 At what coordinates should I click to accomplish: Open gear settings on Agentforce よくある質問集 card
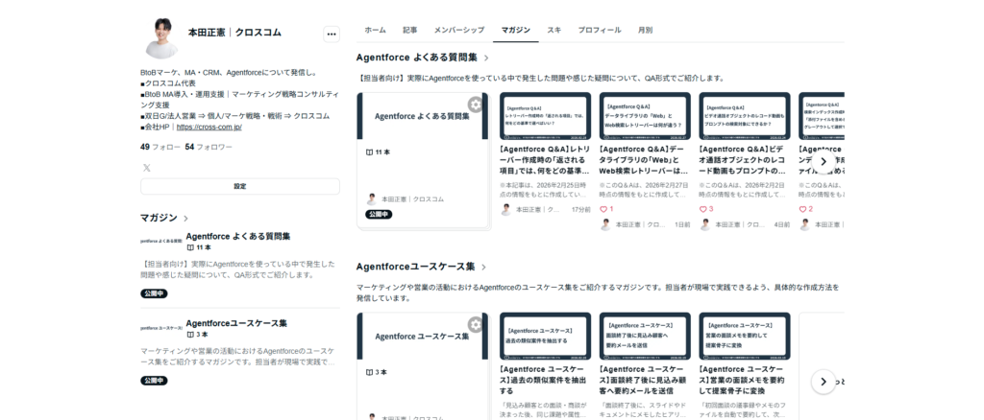(475, 105)
